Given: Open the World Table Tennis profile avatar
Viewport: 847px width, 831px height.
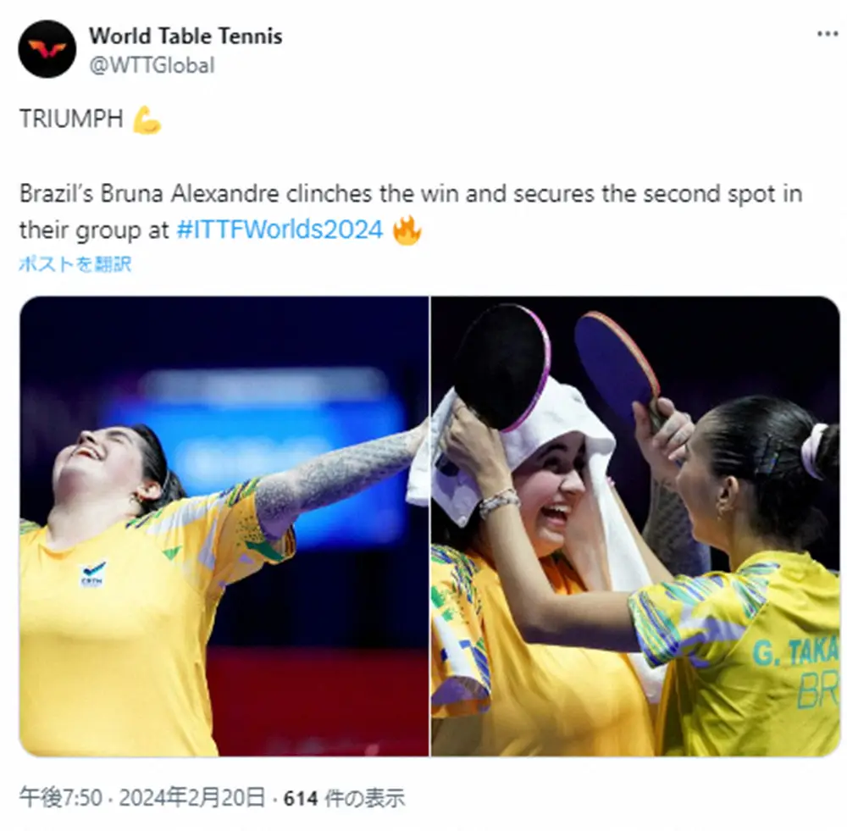Looking at the screenshot, I should (x=47, y=49).
